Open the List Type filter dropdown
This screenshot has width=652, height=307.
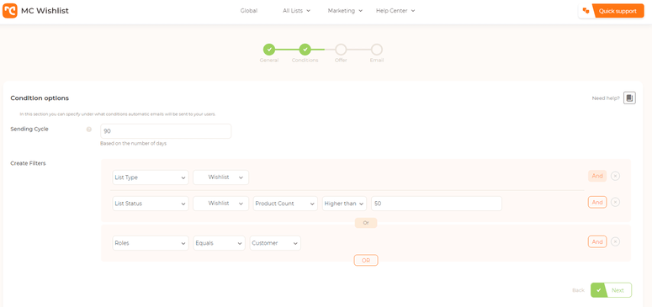point(151,177)
